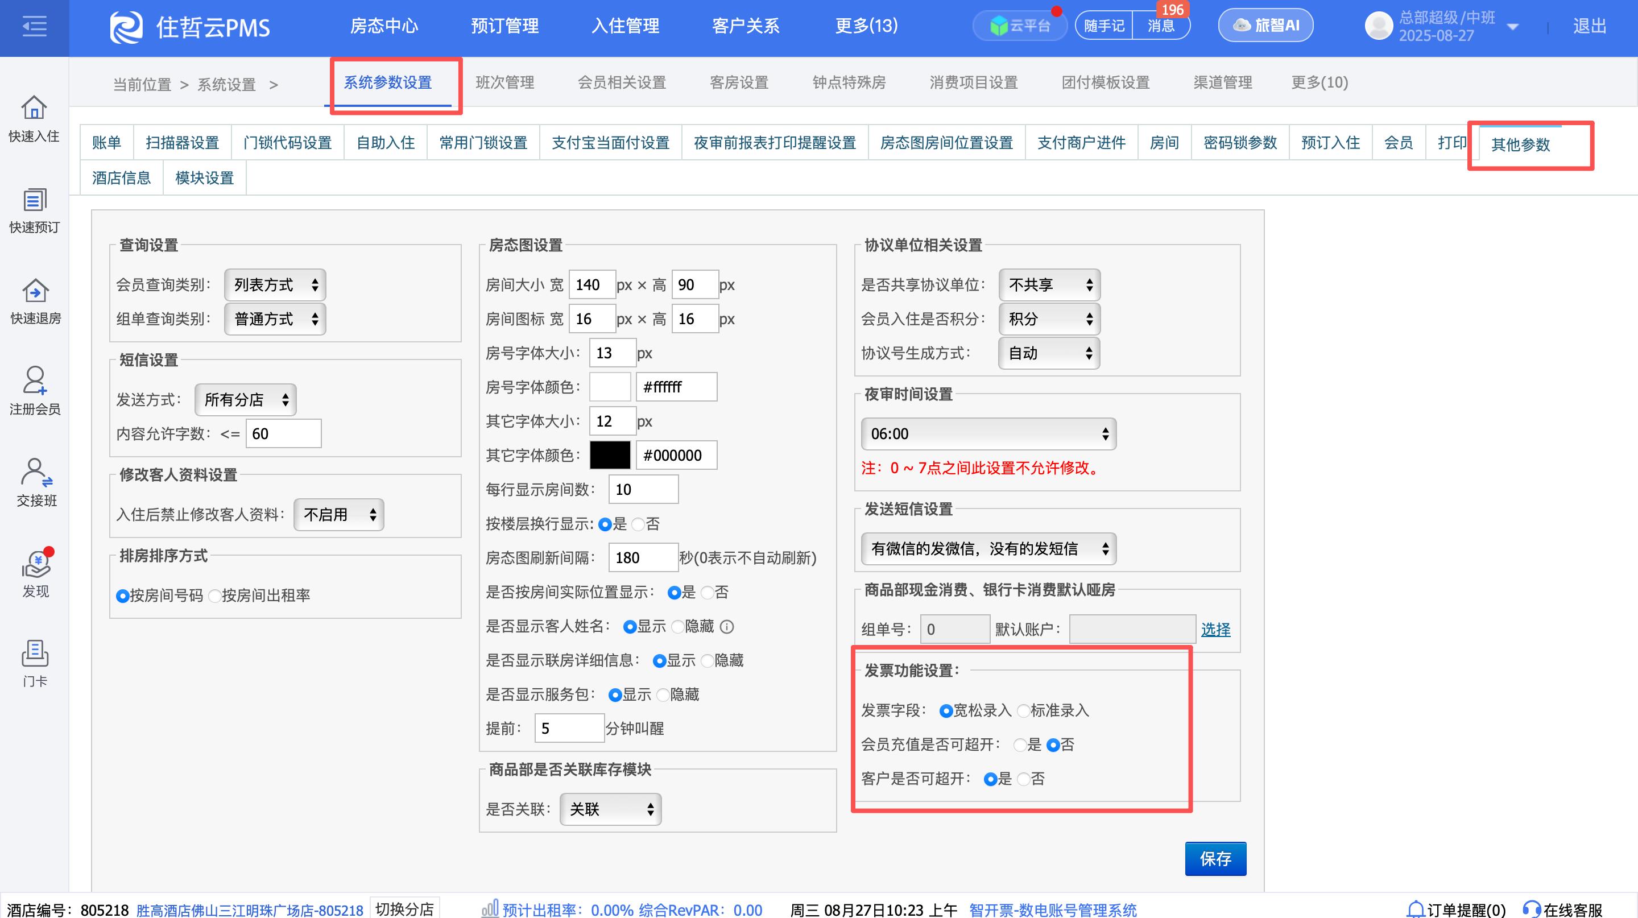The image size is (1638, 918).
Task: Select 否 for 是否按房间实际位置显示
Action: tap(707, 593)
